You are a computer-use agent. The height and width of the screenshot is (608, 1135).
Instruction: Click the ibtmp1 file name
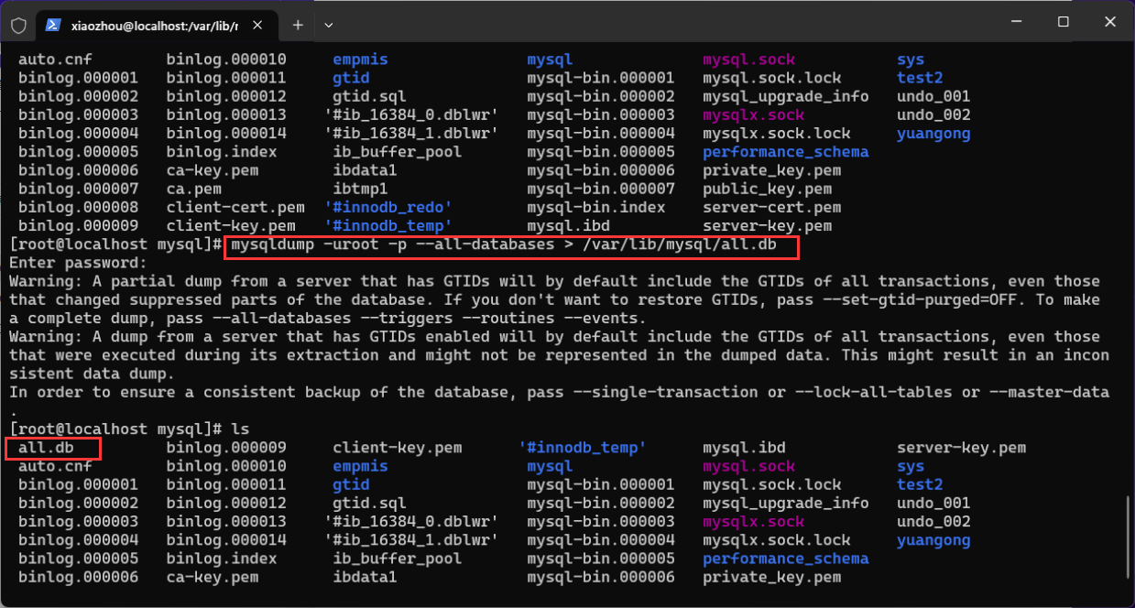click(x=360, y=189)
